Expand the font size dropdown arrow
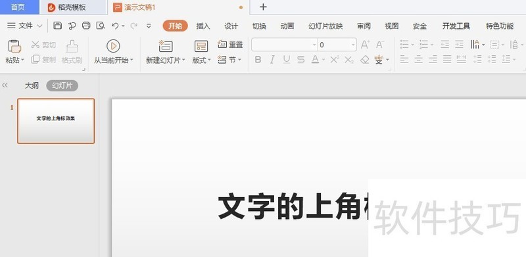The width and height of the screenshot is (526, 257). coord(353,45)
